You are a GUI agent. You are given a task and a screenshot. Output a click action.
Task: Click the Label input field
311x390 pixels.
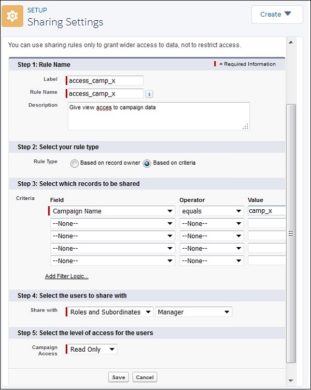(x=106, y=80)
